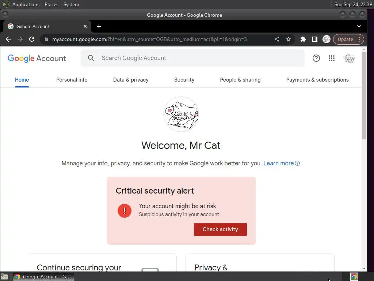
Task: Open the Data & privacy tab
Action: (x=131, y=79)
